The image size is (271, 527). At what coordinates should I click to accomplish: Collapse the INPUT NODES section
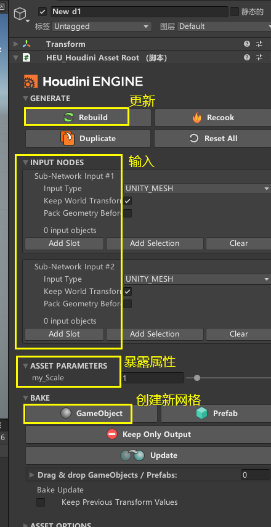click(x=25, y=163)
